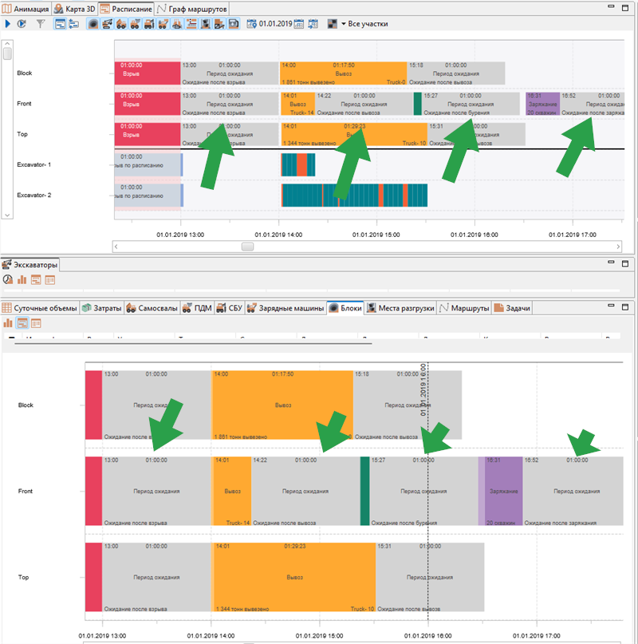Open the Граф маршрутов tab
This screenshot has height=644, width=638.
191,9
